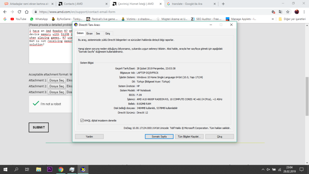
Task: Open Task View on the taskbar
Action: [27, 170]
